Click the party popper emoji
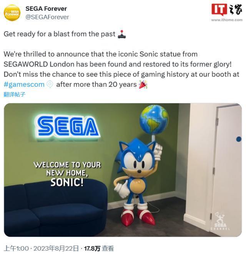The image size is (246, 259). [143, 84]
